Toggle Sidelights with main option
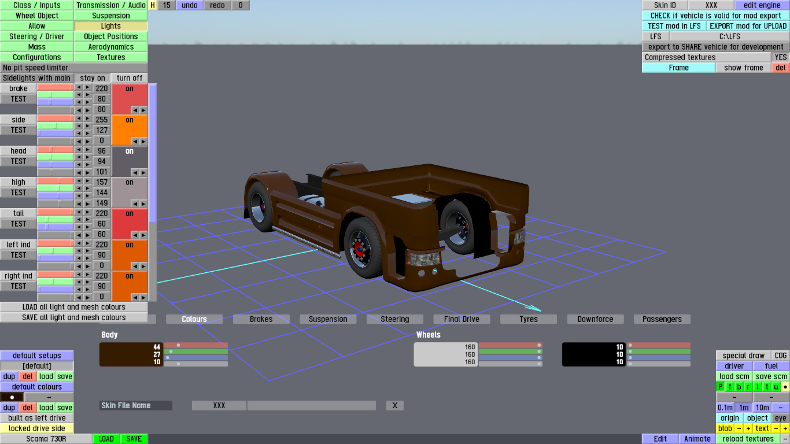The image size is (790, 444). (x=37, y=78)
